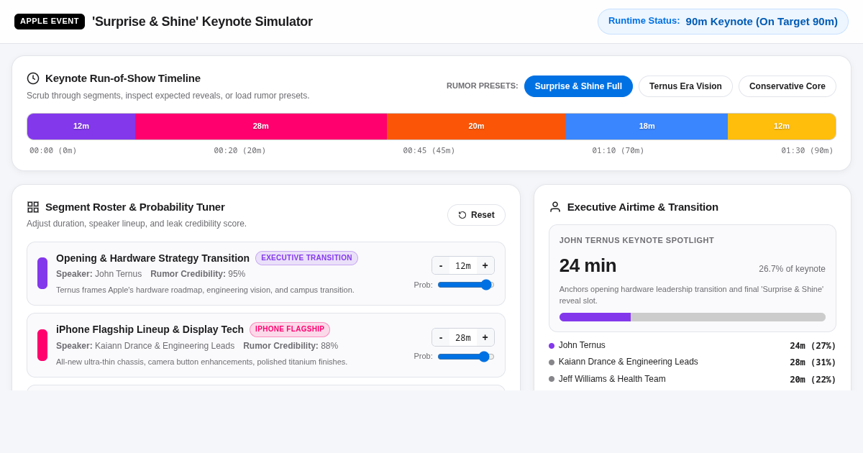Increase Opening & Hardware Strategy duration
Image resolution: width=863 pixels, height=453 pixels.
(485, 265)
